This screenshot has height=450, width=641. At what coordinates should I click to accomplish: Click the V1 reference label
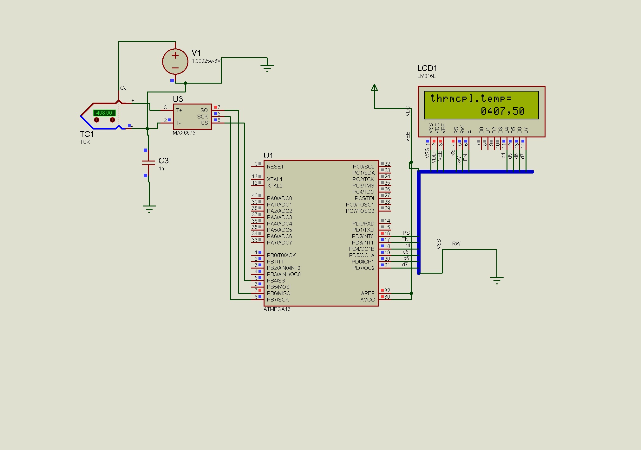point(196,53)
